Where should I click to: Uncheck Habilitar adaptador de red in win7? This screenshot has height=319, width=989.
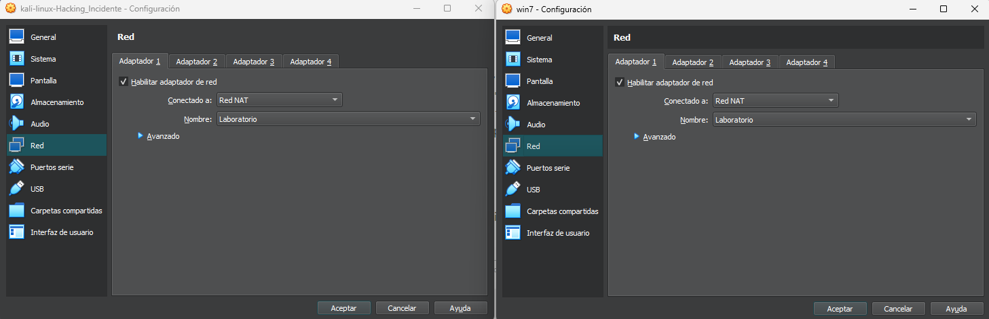tap(620, 83)
